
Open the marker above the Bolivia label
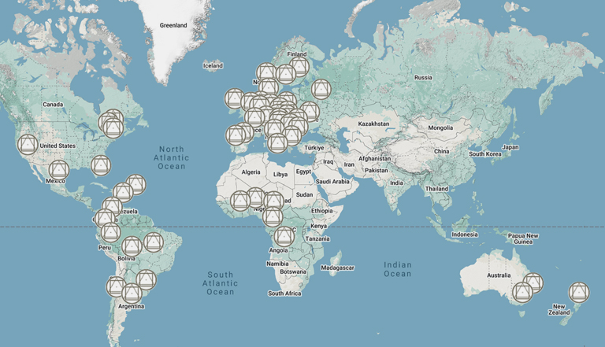click(x=132, y=246)
